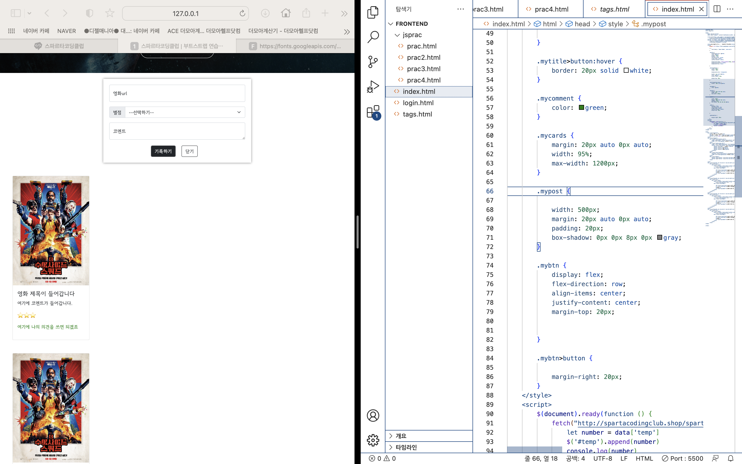Viewport: 742px width, 464px height.
Task: Open the VS Code Search view
Action: click(x=373, y=37)
